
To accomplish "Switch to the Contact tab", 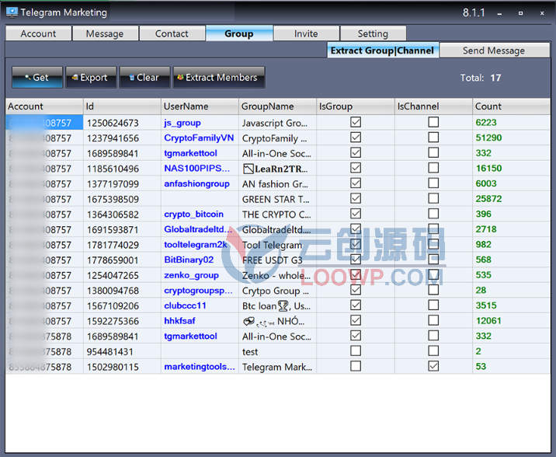I will 172,33.
